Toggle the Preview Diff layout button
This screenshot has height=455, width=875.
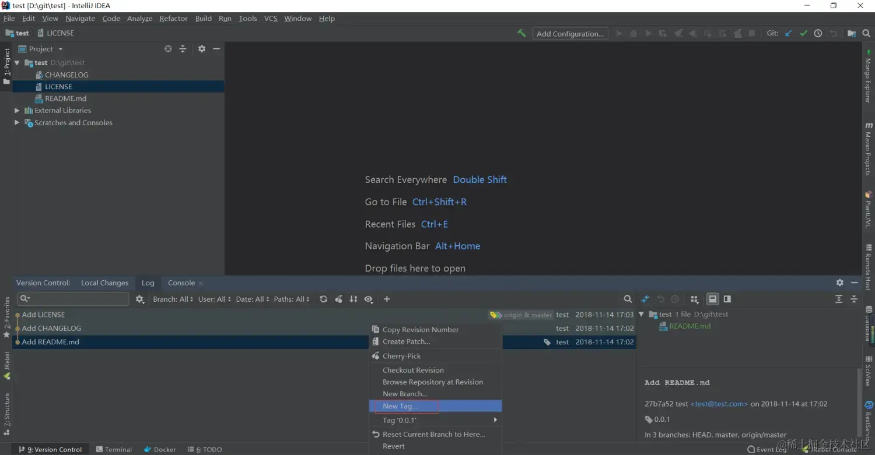[x=727, y=299]
